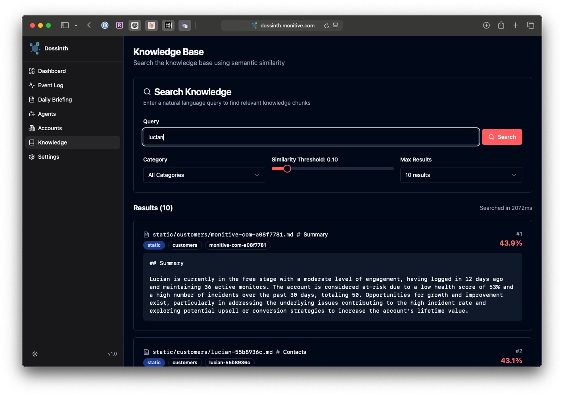This screenshot has width=564, height=396.
Task: Open Daily Briefing in the sidebar
Action: pos(55,100)
